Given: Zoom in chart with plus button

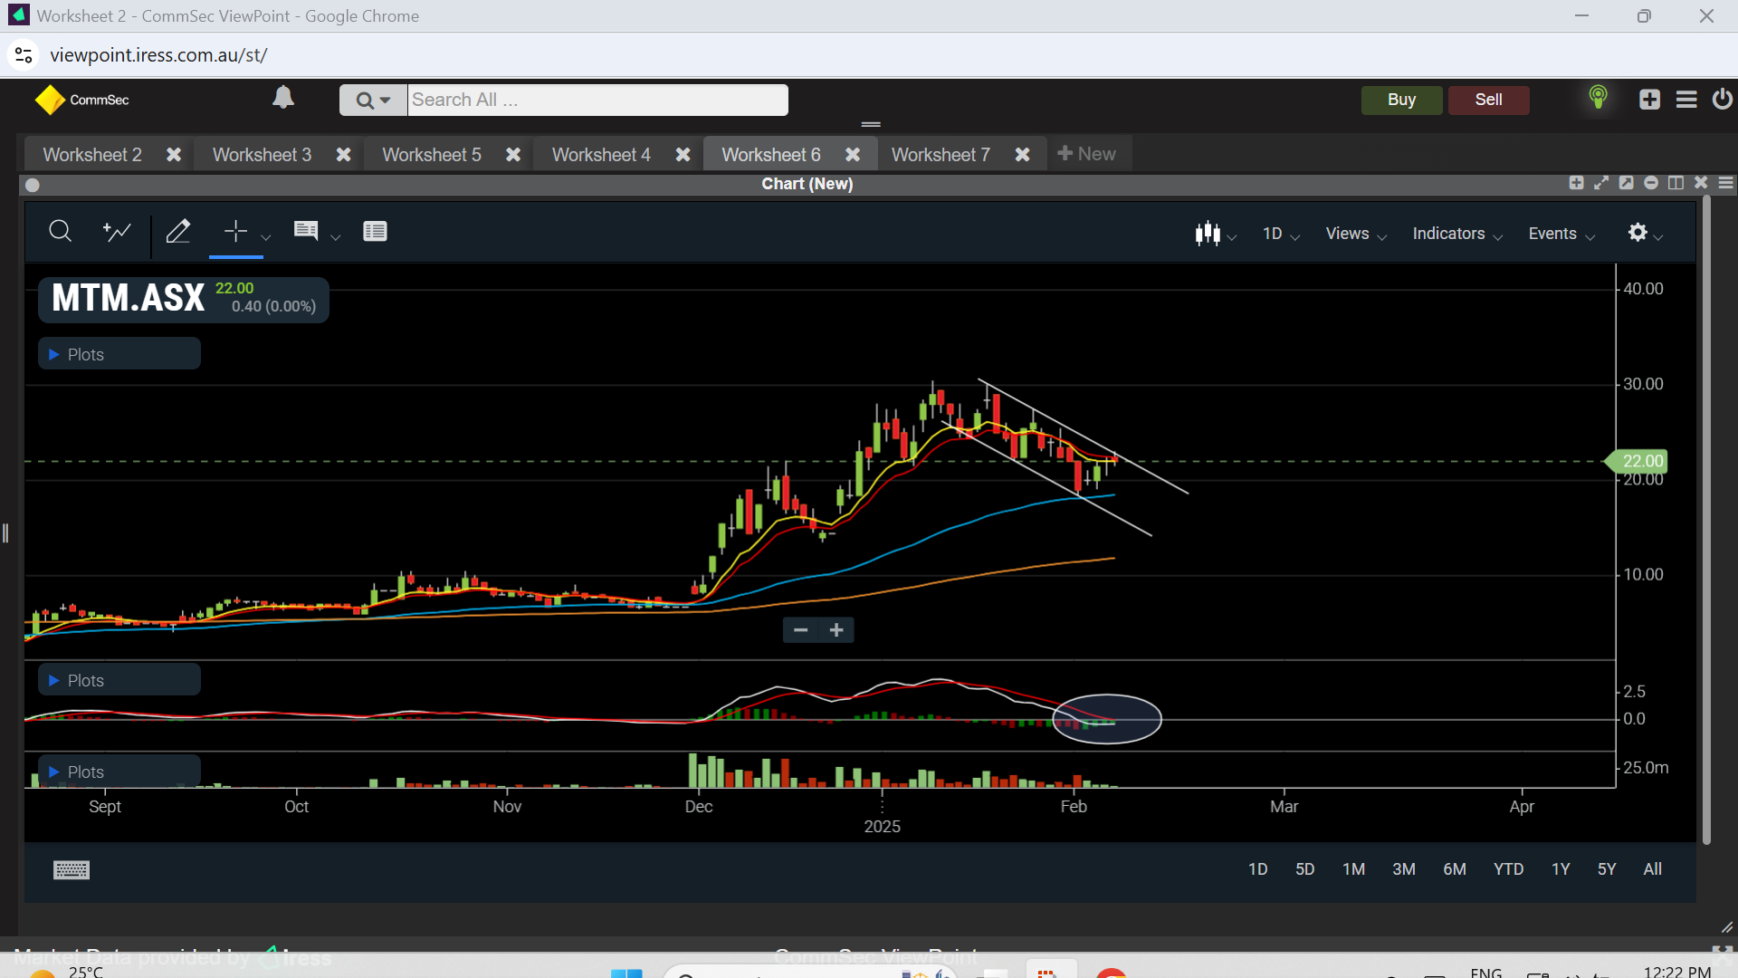Looking at the screenshot, I should click(836, 630).
